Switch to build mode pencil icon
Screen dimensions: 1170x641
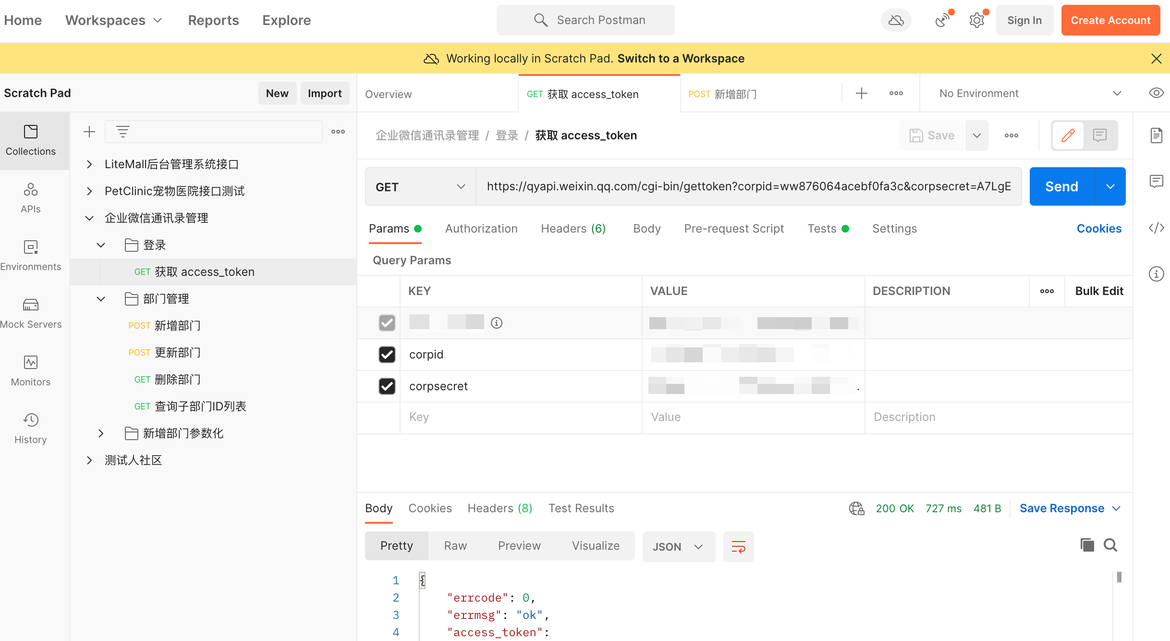click(1068, 136)
